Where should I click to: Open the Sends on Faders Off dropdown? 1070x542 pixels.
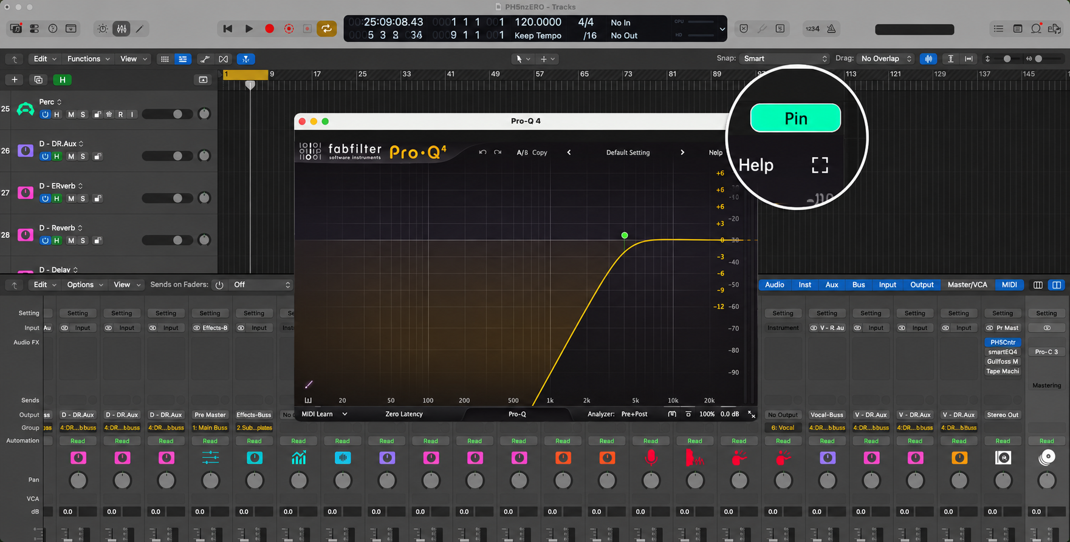tap(262, 285)
